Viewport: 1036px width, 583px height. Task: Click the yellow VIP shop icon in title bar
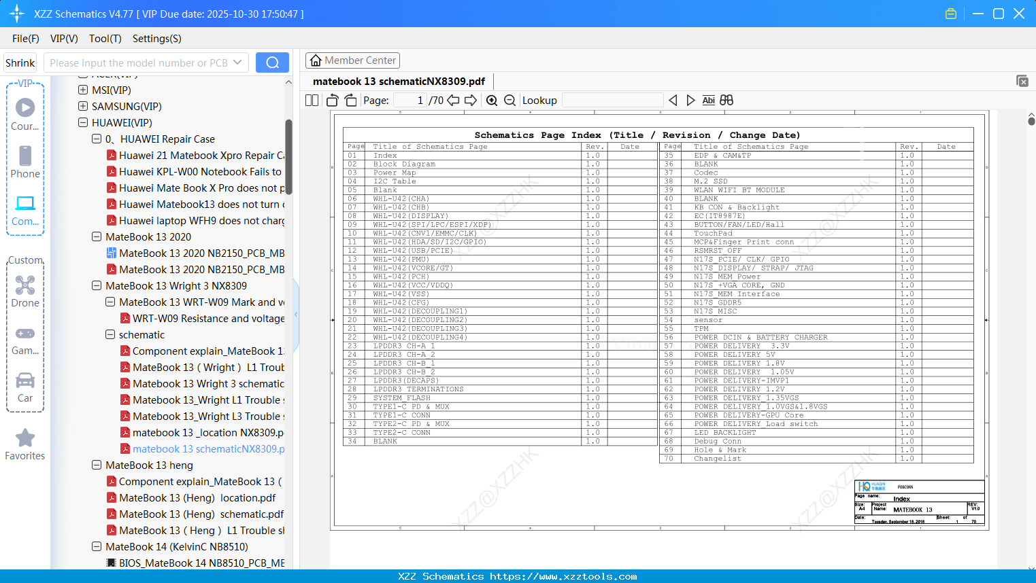point(951,14)
